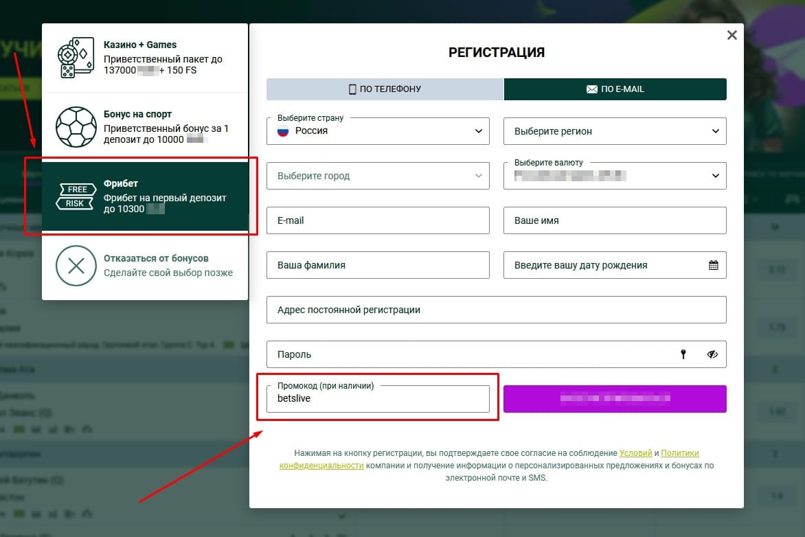This screenshot has width=805, height=537.
Task: Click the date of birth field
Action: 615,265
